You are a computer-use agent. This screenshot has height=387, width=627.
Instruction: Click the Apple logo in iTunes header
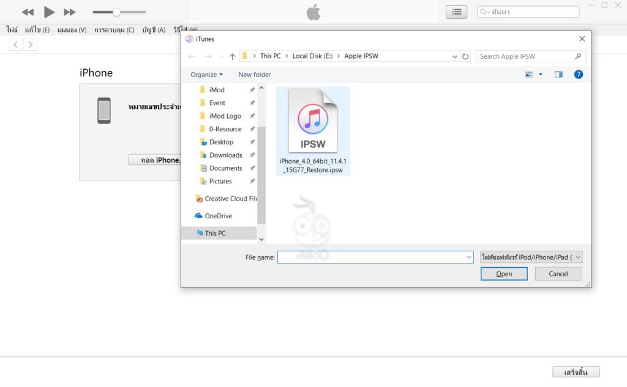coord(313,11)
